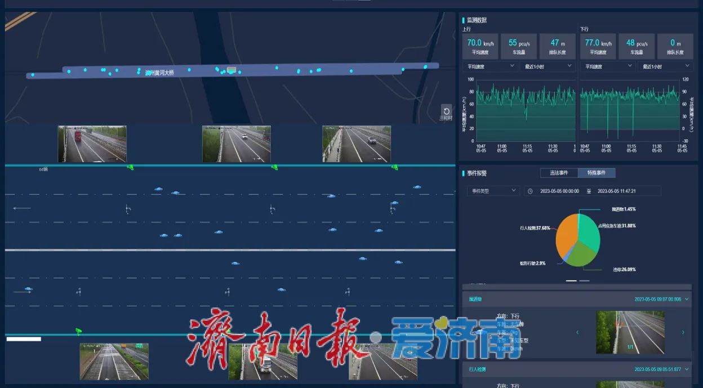This screenshot has height=388, width=703.
Task: Open the bottom right camera feed thumbnail
Action: 383,361
